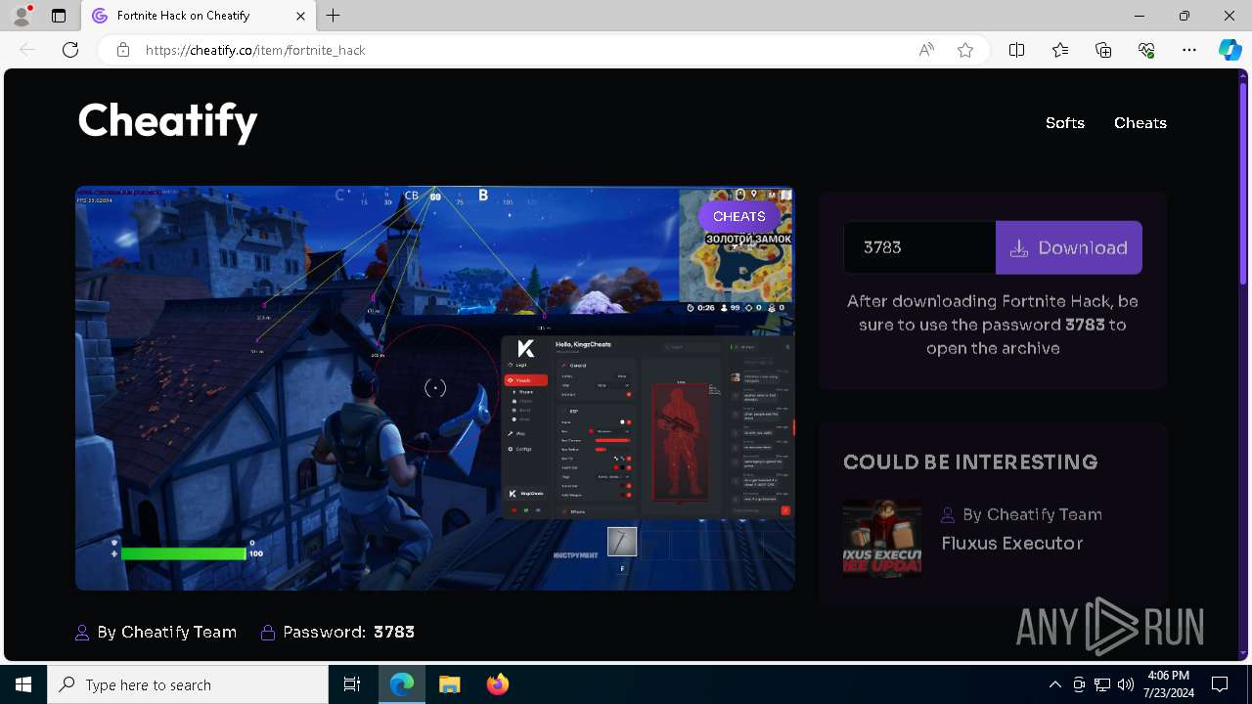Open Settings and more ellipsis menu
This screenshot has height=704, width=1252.
click(1189, 50)
